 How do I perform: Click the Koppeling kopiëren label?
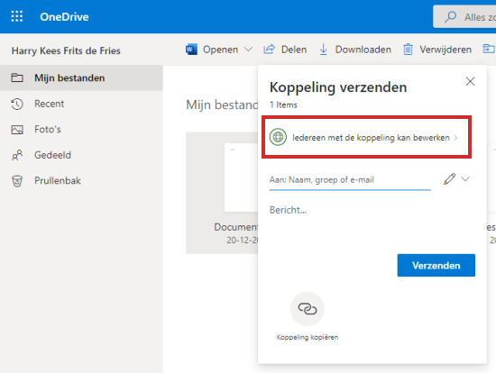pyautogui.click(x=308, y=337)
